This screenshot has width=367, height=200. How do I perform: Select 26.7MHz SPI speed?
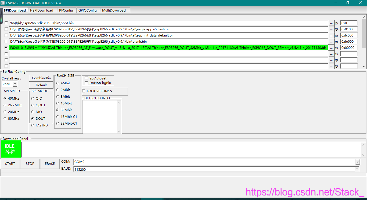pos(5,105)
